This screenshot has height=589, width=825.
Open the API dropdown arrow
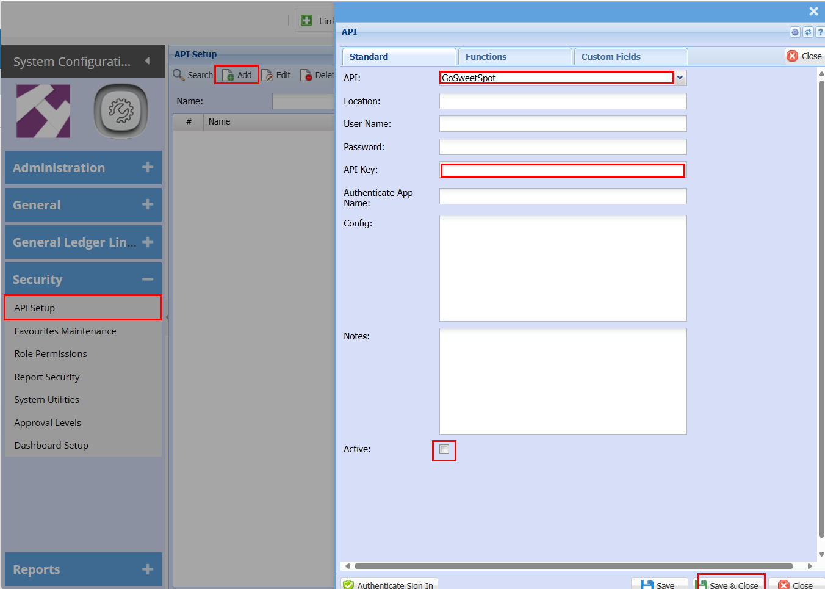(680, 78)
